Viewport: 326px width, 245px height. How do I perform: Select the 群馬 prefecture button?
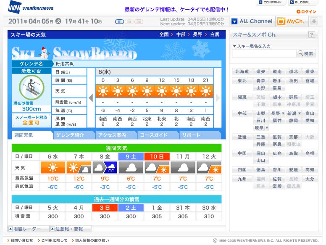293,97
